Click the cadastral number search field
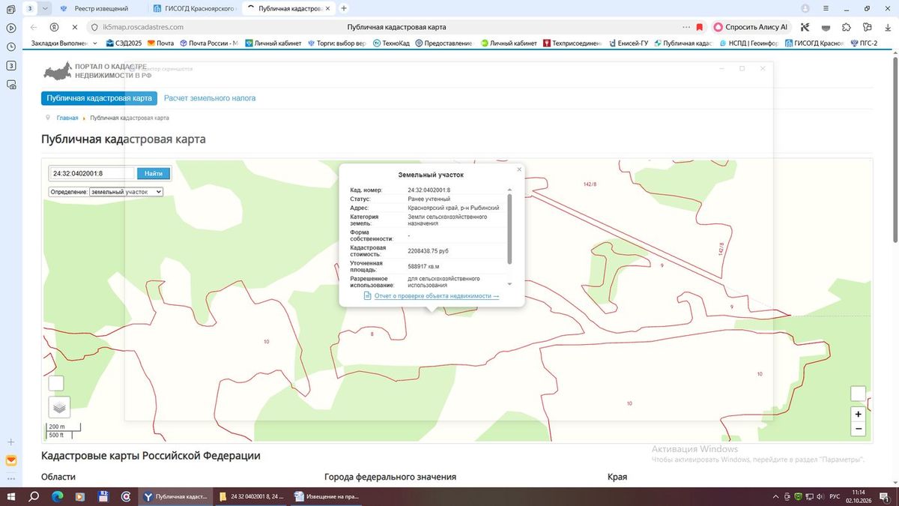899x506 pixels. click(x=93, y=173)
